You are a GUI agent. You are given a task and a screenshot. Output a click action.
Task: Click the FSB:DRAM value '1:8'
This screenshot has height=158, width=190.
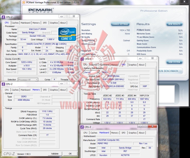(x=47, y=115)
